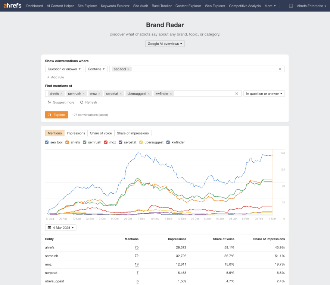Click the calendar icon in date picker
Image resolution: width=330 pixels, height=285 pixels.
tap(49, 228)
